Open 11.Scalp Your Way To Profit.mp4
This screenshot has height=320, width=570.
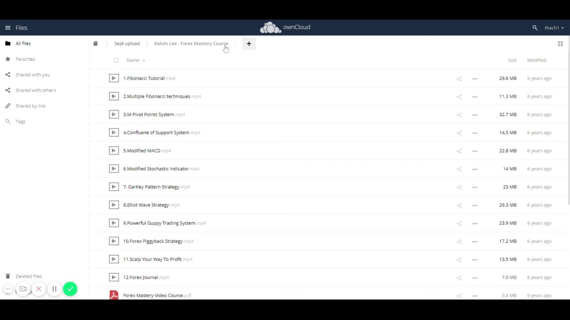pos(158,259)
